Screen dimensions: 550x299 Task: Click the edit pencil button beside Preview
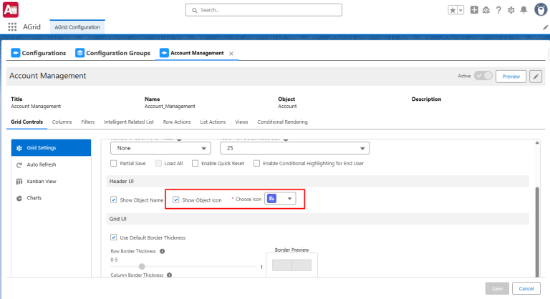536,77
